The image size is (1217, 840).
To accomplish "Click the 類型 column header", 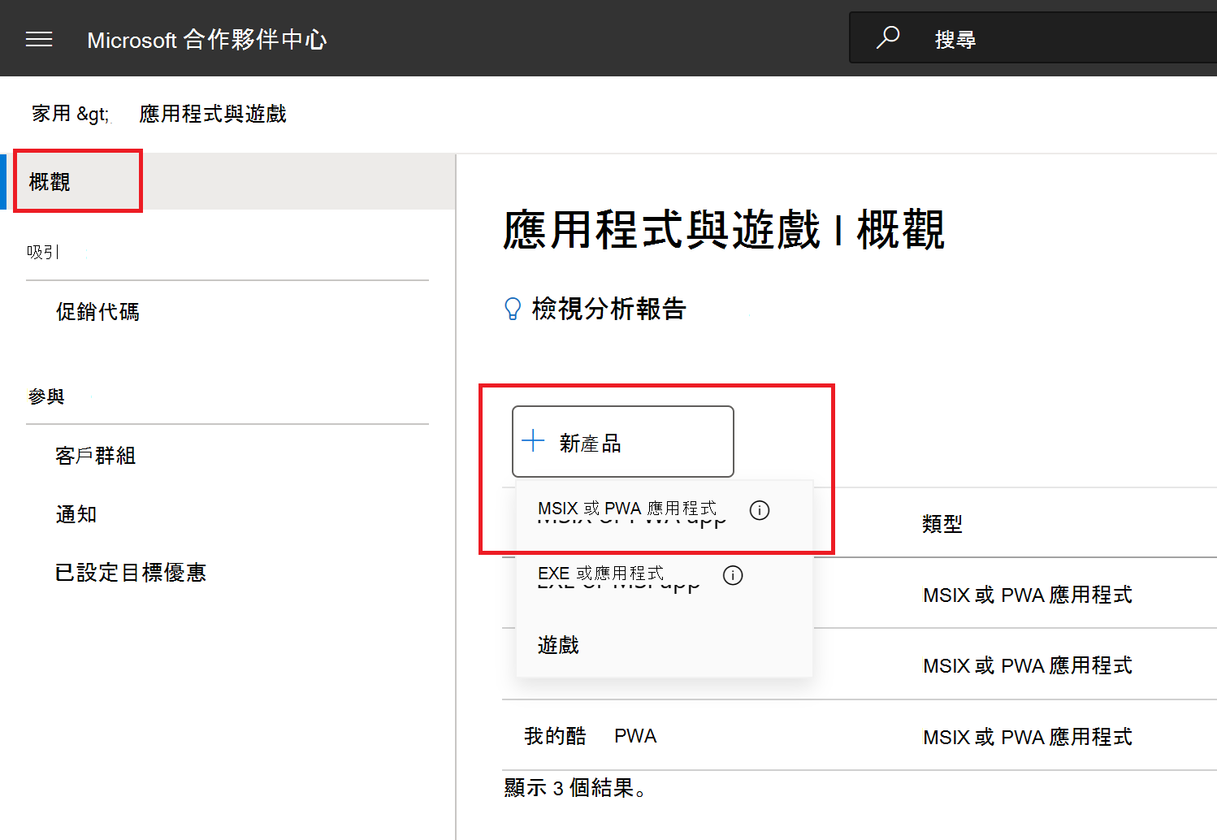I will (x=942, y=524).
